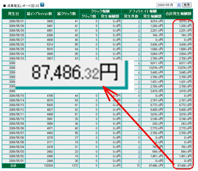
Task: Click the 総インプレッション数 column header
Action: [x=40, y=14]
